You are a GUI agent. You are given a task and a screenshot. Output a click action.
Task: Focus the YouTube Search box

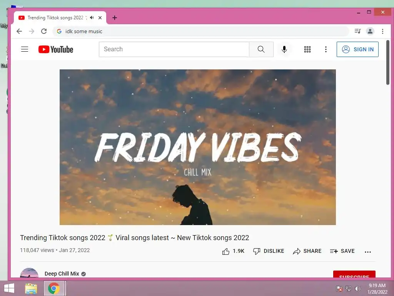tap(174, 49)
